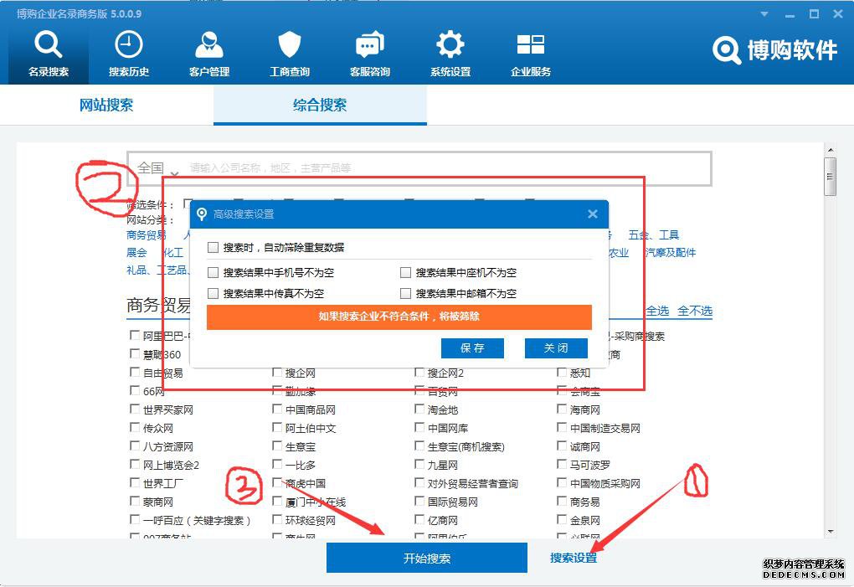The image size is (854, 587).
Task: Tick 一呼百应（关键字搜索） checkbox
Action: pos(135,519)
